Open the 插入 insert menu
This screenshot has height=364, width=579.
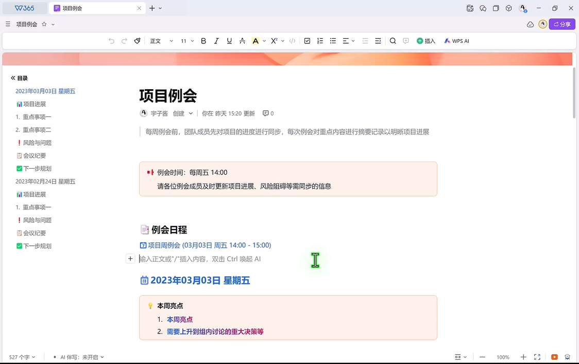click(426, 41)
